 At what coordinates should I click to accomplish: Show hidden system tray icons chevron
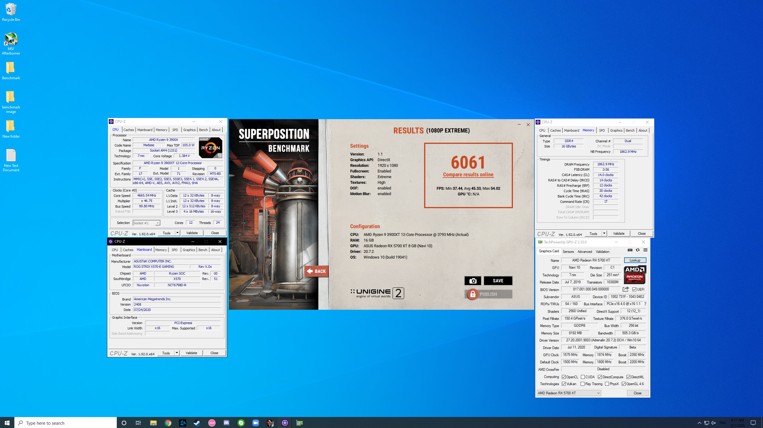tap(699, 423)
